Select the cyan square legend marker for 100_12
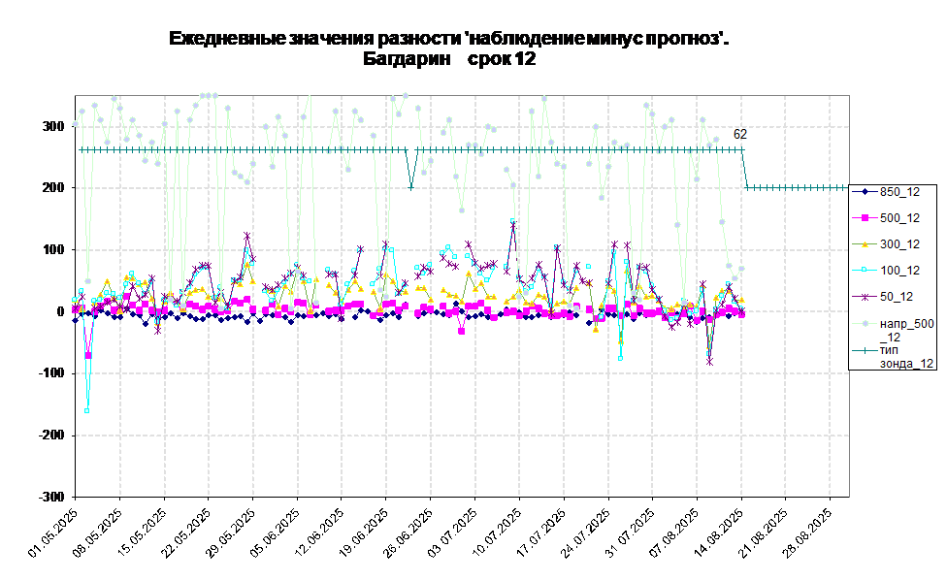Screen dimensions: 947x581 pos(865,271)
